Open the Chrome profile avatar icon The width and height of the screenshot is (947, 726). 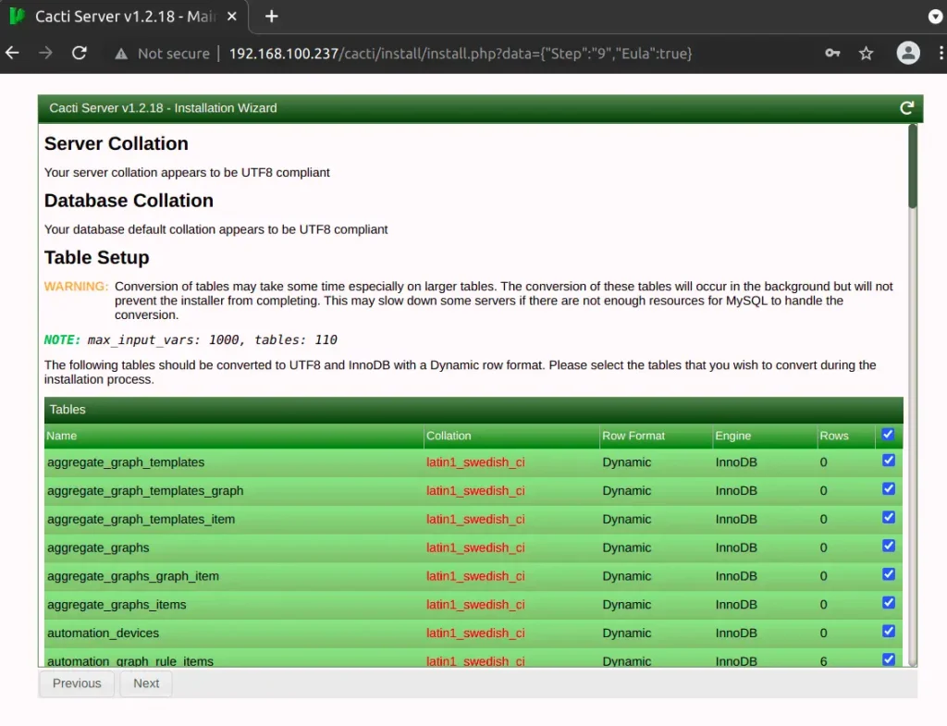point(908,53)
